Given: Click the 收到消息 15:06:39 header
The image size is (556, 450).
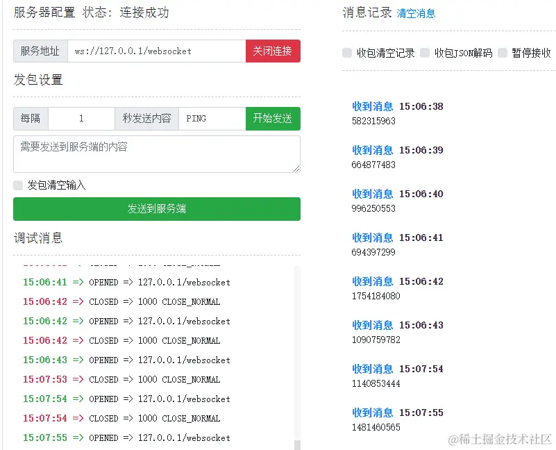Looking at the screenshot, I should point(398,150).
